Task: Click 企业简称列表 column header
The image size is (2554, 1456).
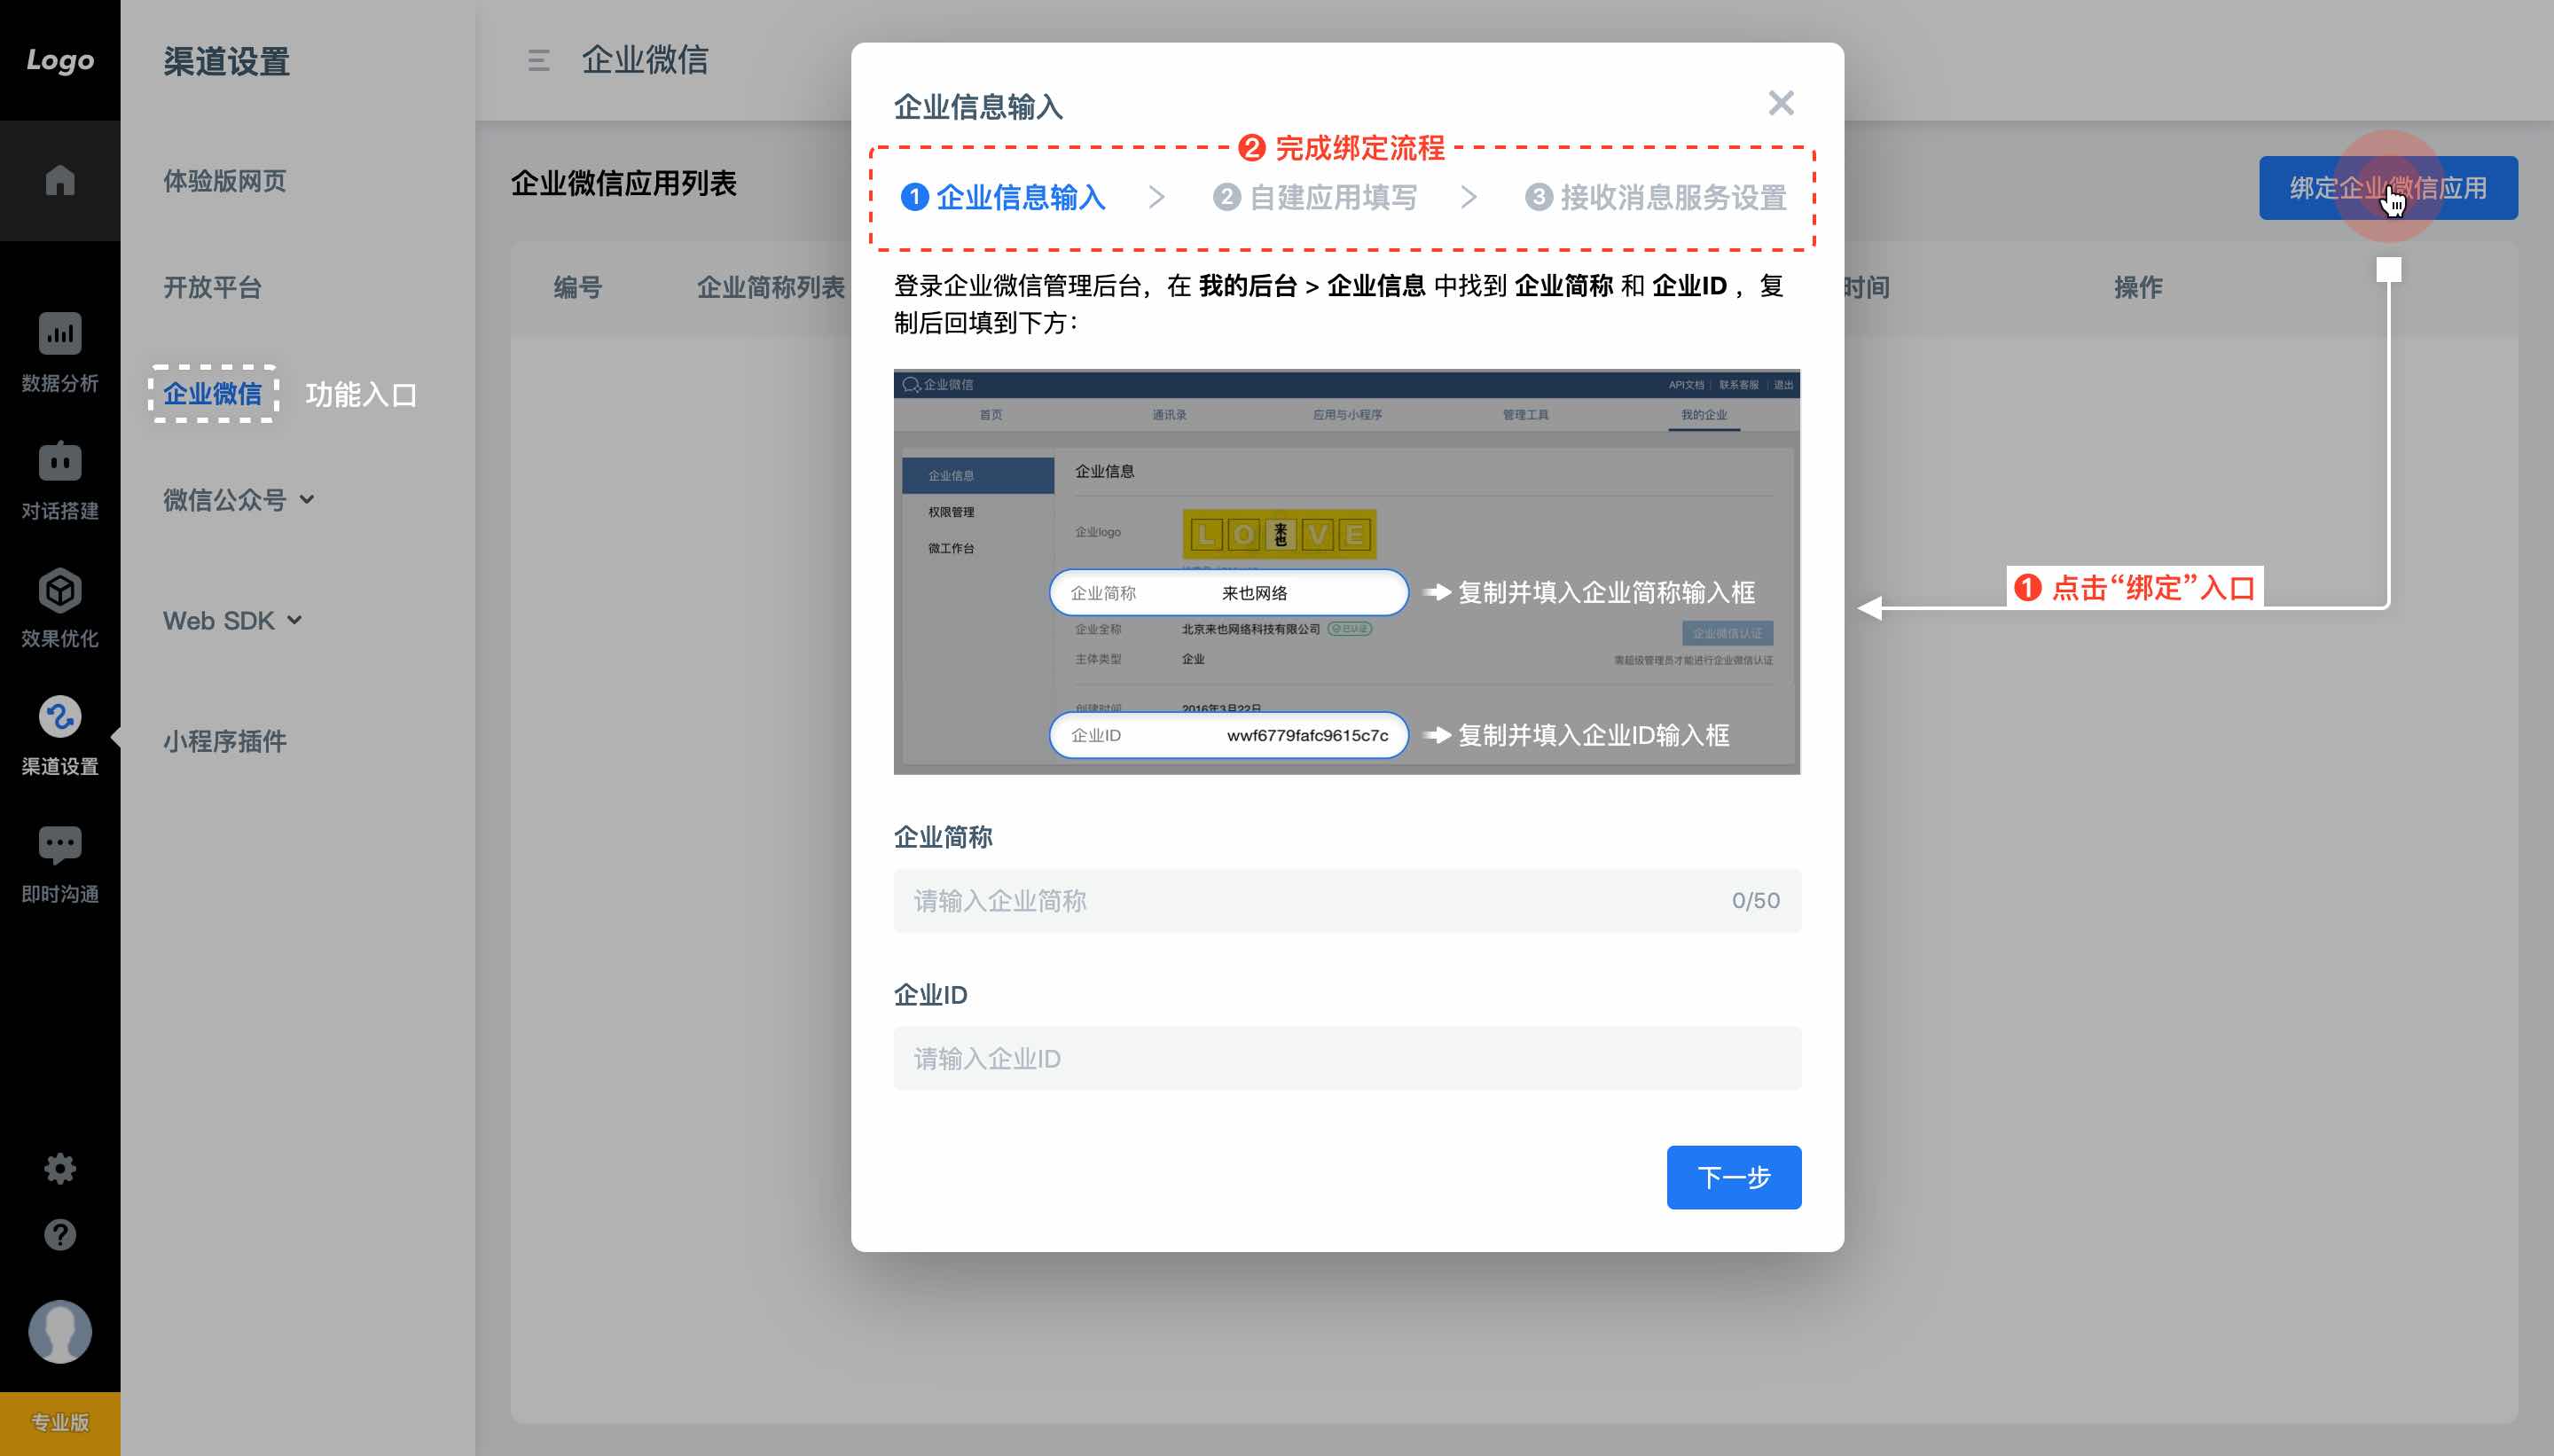Action: tap(770, 287)
